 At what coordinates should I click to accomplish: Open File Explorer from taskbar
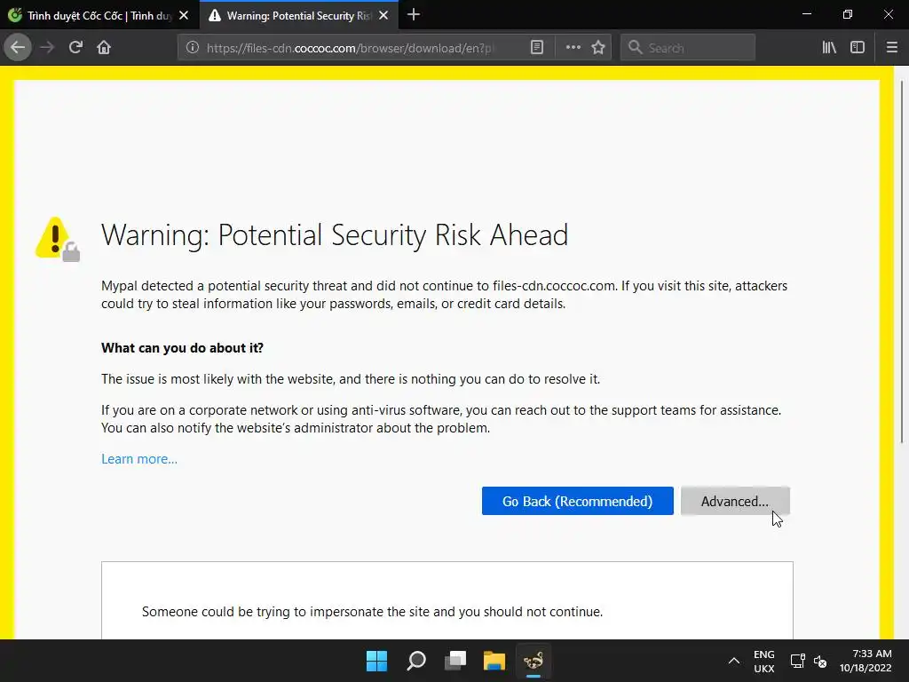tap(494, 661)
